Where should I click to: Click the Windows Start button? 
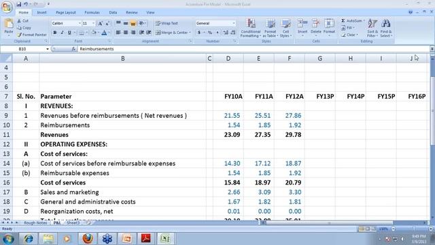coord(7,239)
